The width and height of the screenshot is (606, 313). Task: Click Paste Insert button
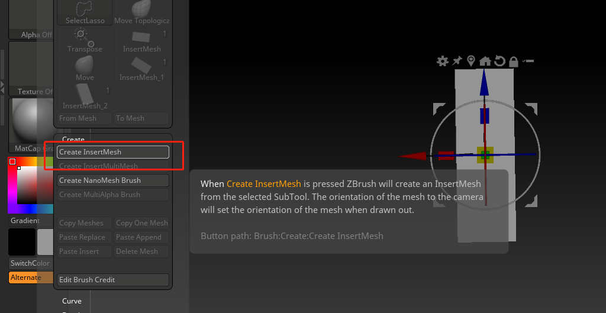click(x=85, y=251)
